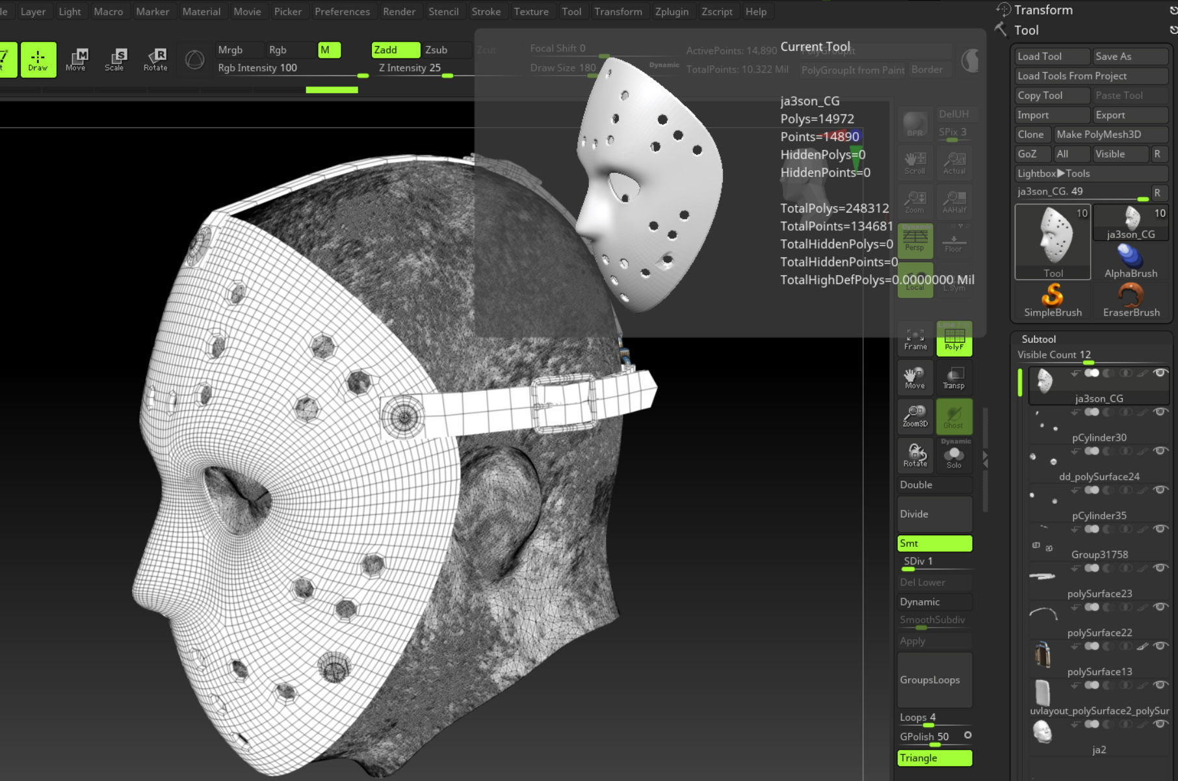Click the GroupsLoops button
This screenshot has height=781, width=1178.
coord(935,680)
